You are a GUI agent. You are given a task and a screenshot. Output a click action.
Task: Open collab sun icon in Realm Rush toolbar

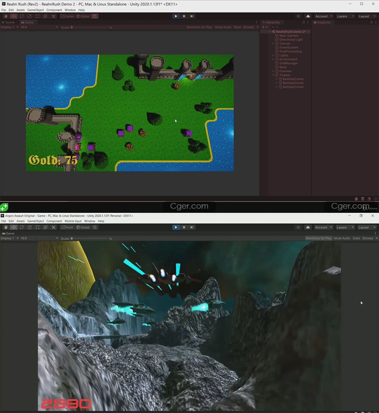pyautogui.click(x=298, y=16)
